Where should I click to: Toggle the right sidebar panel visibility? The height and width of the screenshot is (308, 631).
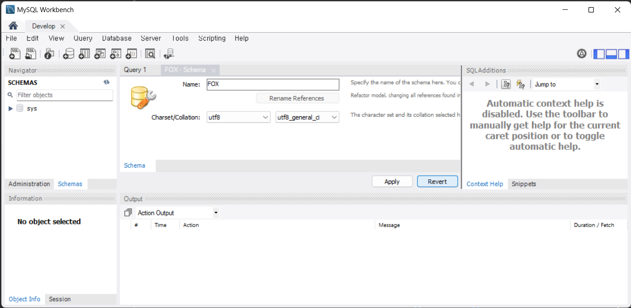(x=623, y=54)
